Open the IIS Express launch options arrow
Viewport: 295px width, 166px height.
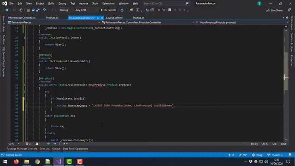click(x=118, y=10)
